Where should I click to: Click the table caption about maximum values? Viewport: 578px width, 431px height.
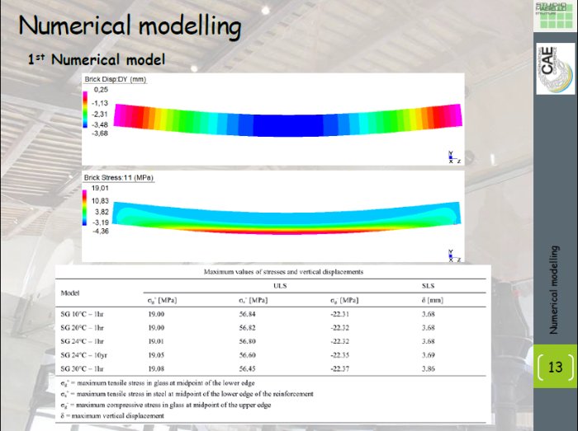(273, 271)
